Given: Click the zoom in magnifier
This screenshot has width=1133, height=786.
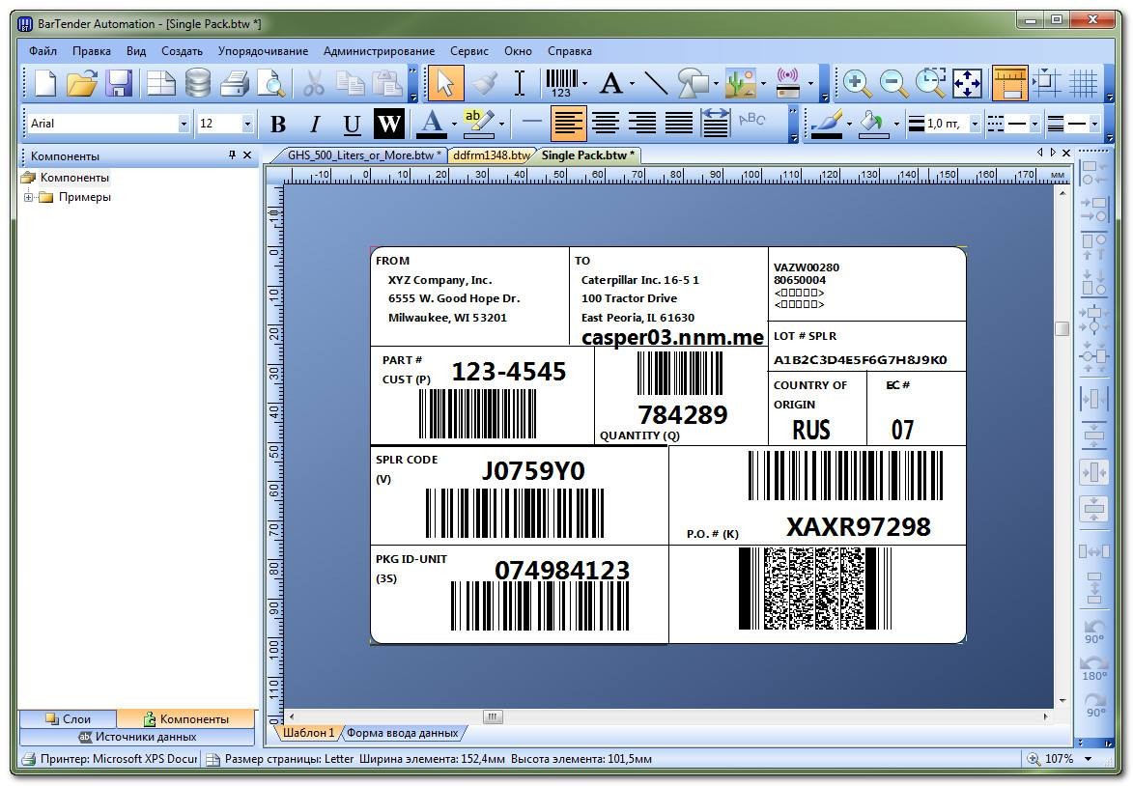Looking at the screenshot, I should [x=856, y=83].
